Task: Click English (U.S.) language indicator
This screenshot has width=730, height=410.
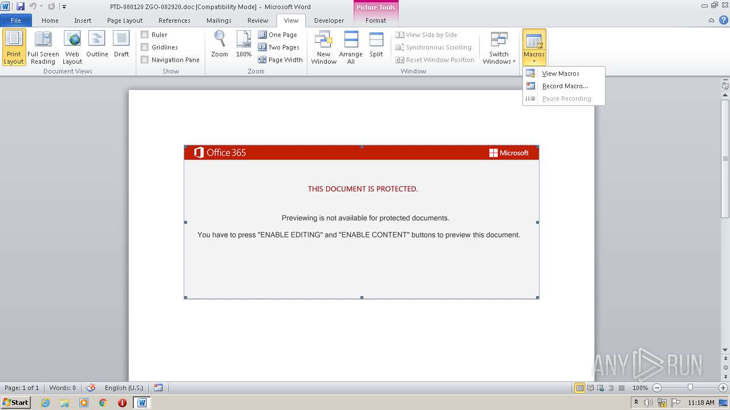Action: (x=124, y=388)
